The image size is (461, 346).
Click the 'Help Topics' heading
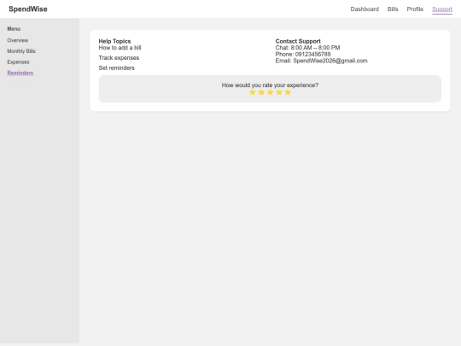click(114, 41)
